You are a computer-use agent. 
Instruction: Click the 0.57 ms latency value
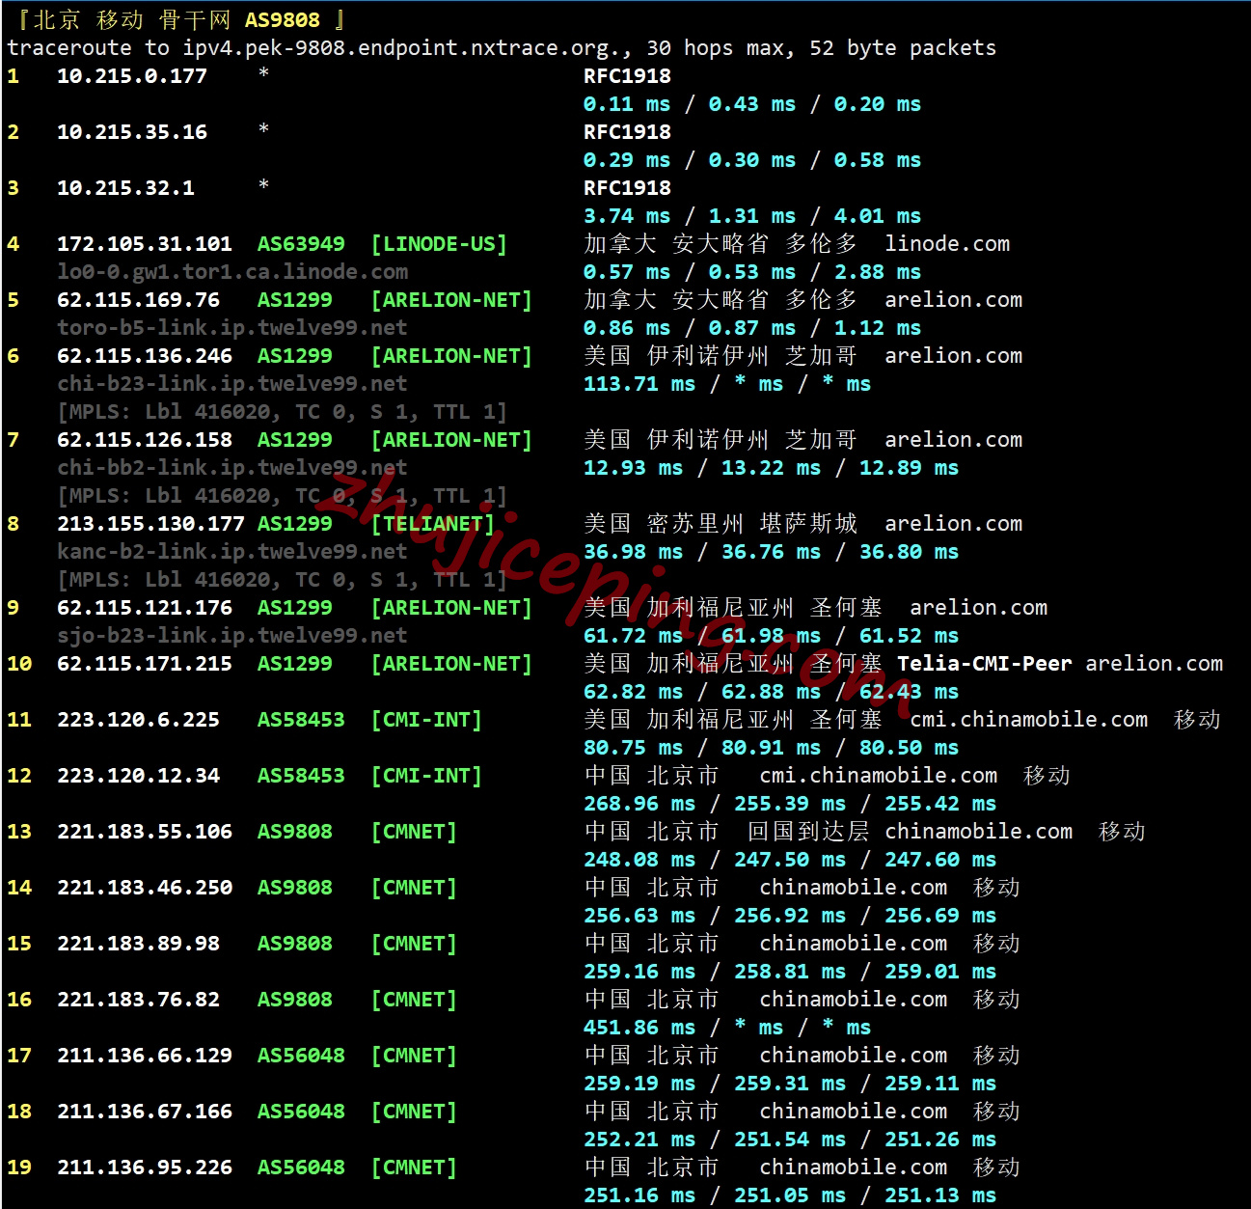point(627,272)
